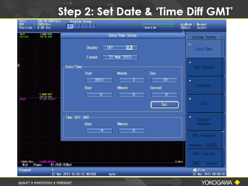Click the File printer icon in status bar
This screenshot has width=248, height=186.
click(x=195, y=170)
